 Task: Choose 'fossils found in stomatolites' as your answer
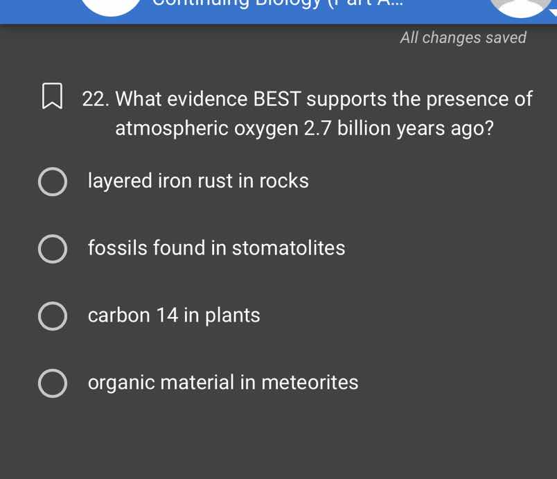pos(53,248)
